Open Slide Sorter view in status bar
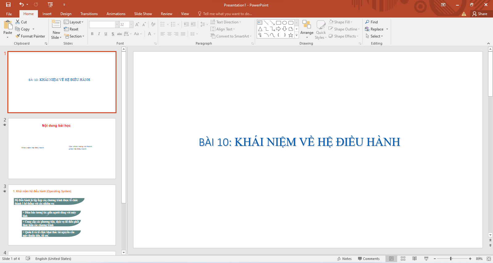 click(x=403, y=259)
